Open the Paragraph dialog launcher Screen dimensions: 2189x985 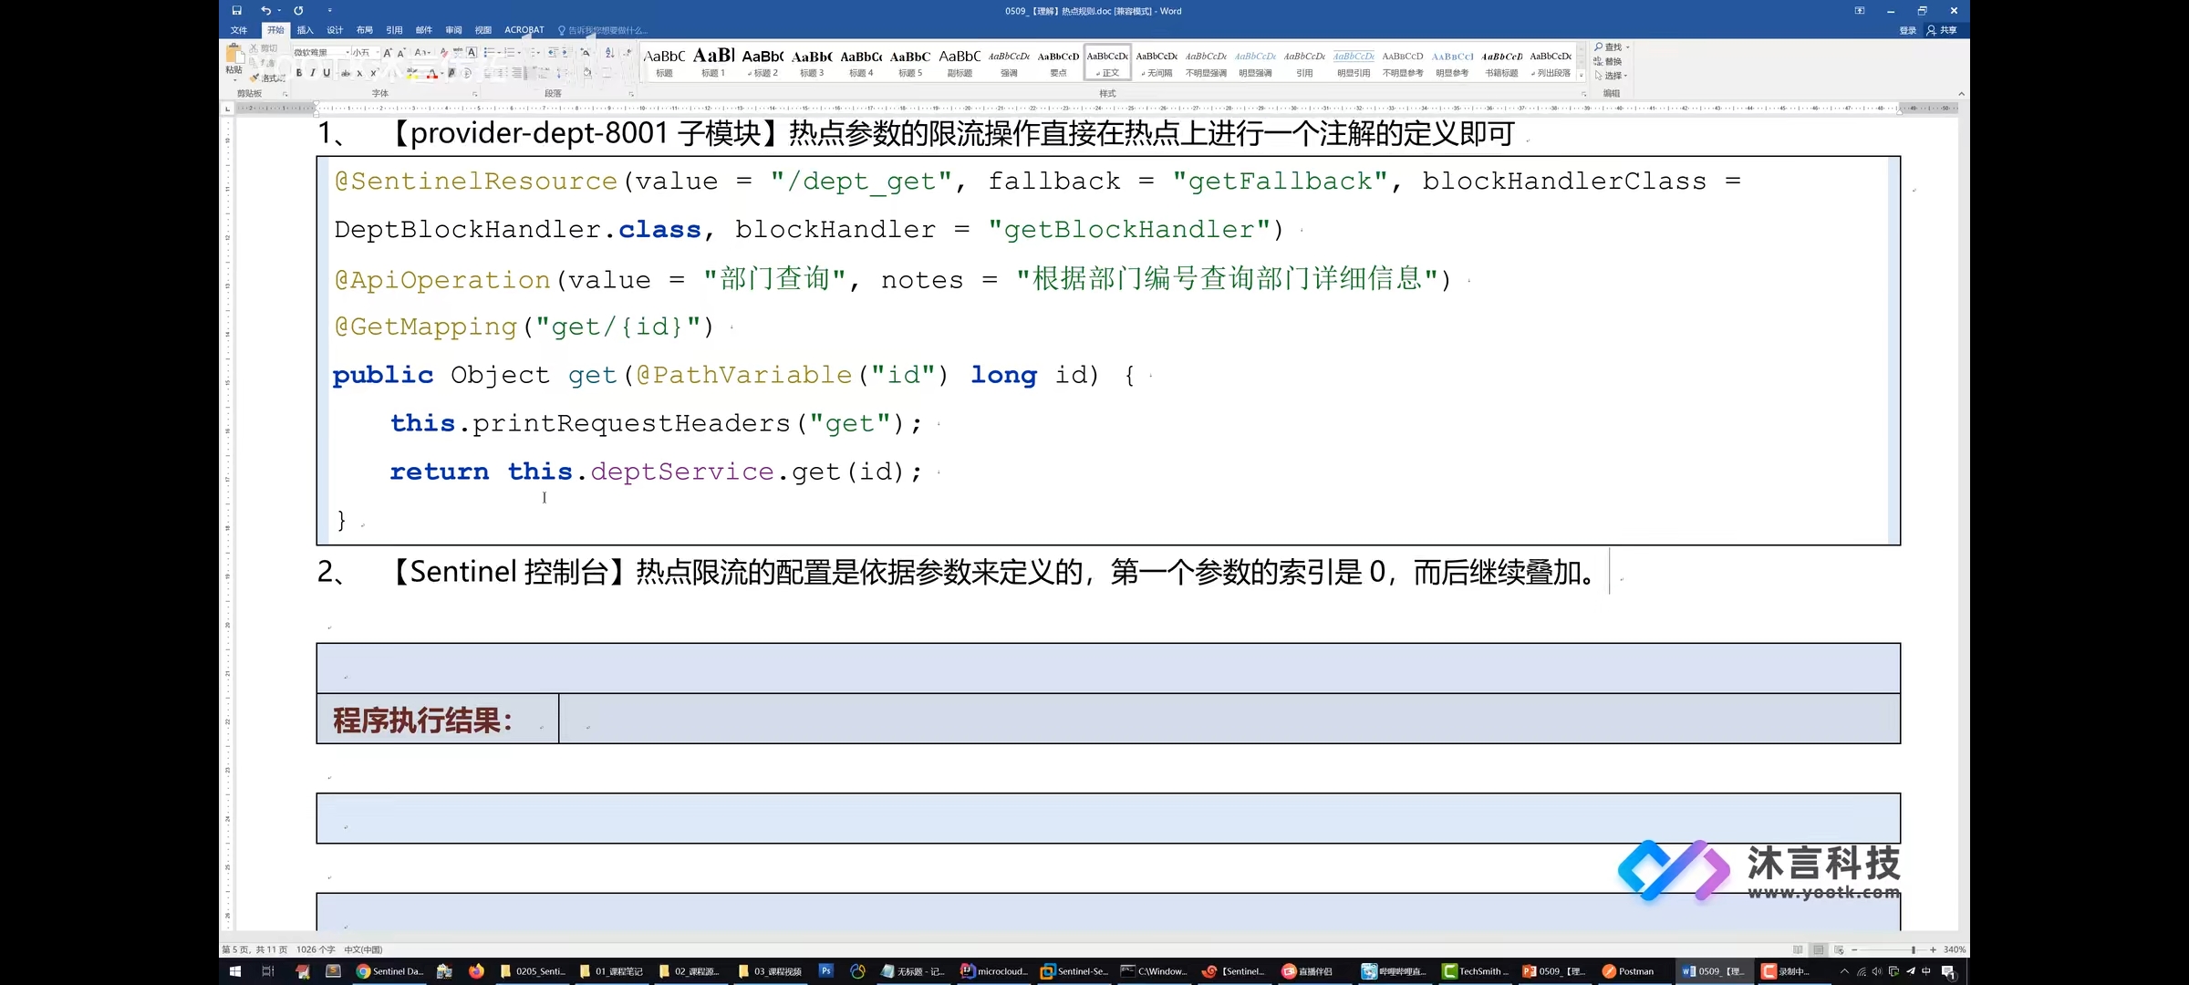coord(631,94)
